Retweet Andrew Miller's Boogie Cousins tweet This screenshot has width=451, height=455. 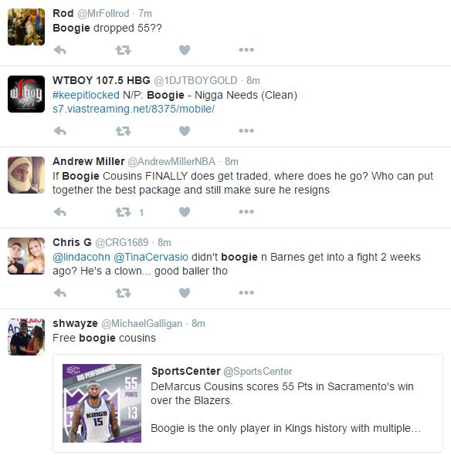tap(124, 212)
